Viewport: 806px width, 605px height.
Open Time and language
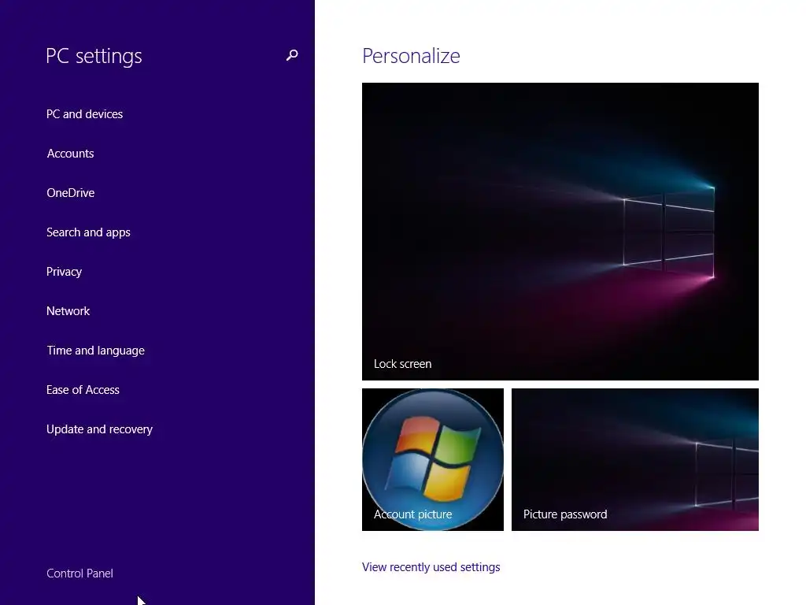point(95,351)
